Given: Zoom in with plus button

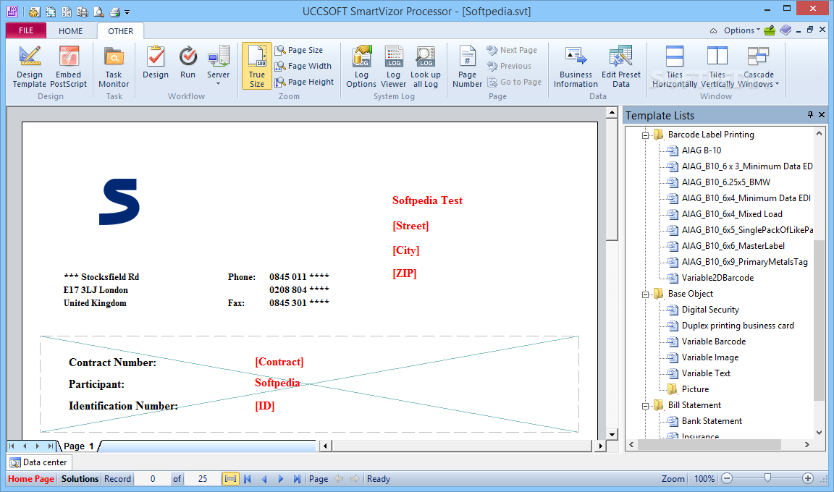Looking at the screenshot, I should tap(807, 479).
